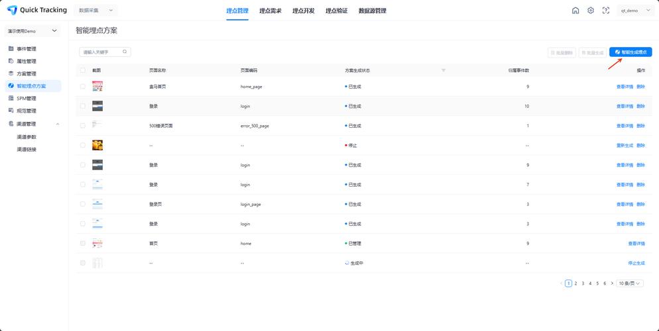Collapse the 渠道管理 sidebar group
Screen dimensions: 659x331
(x=58, y=124)
